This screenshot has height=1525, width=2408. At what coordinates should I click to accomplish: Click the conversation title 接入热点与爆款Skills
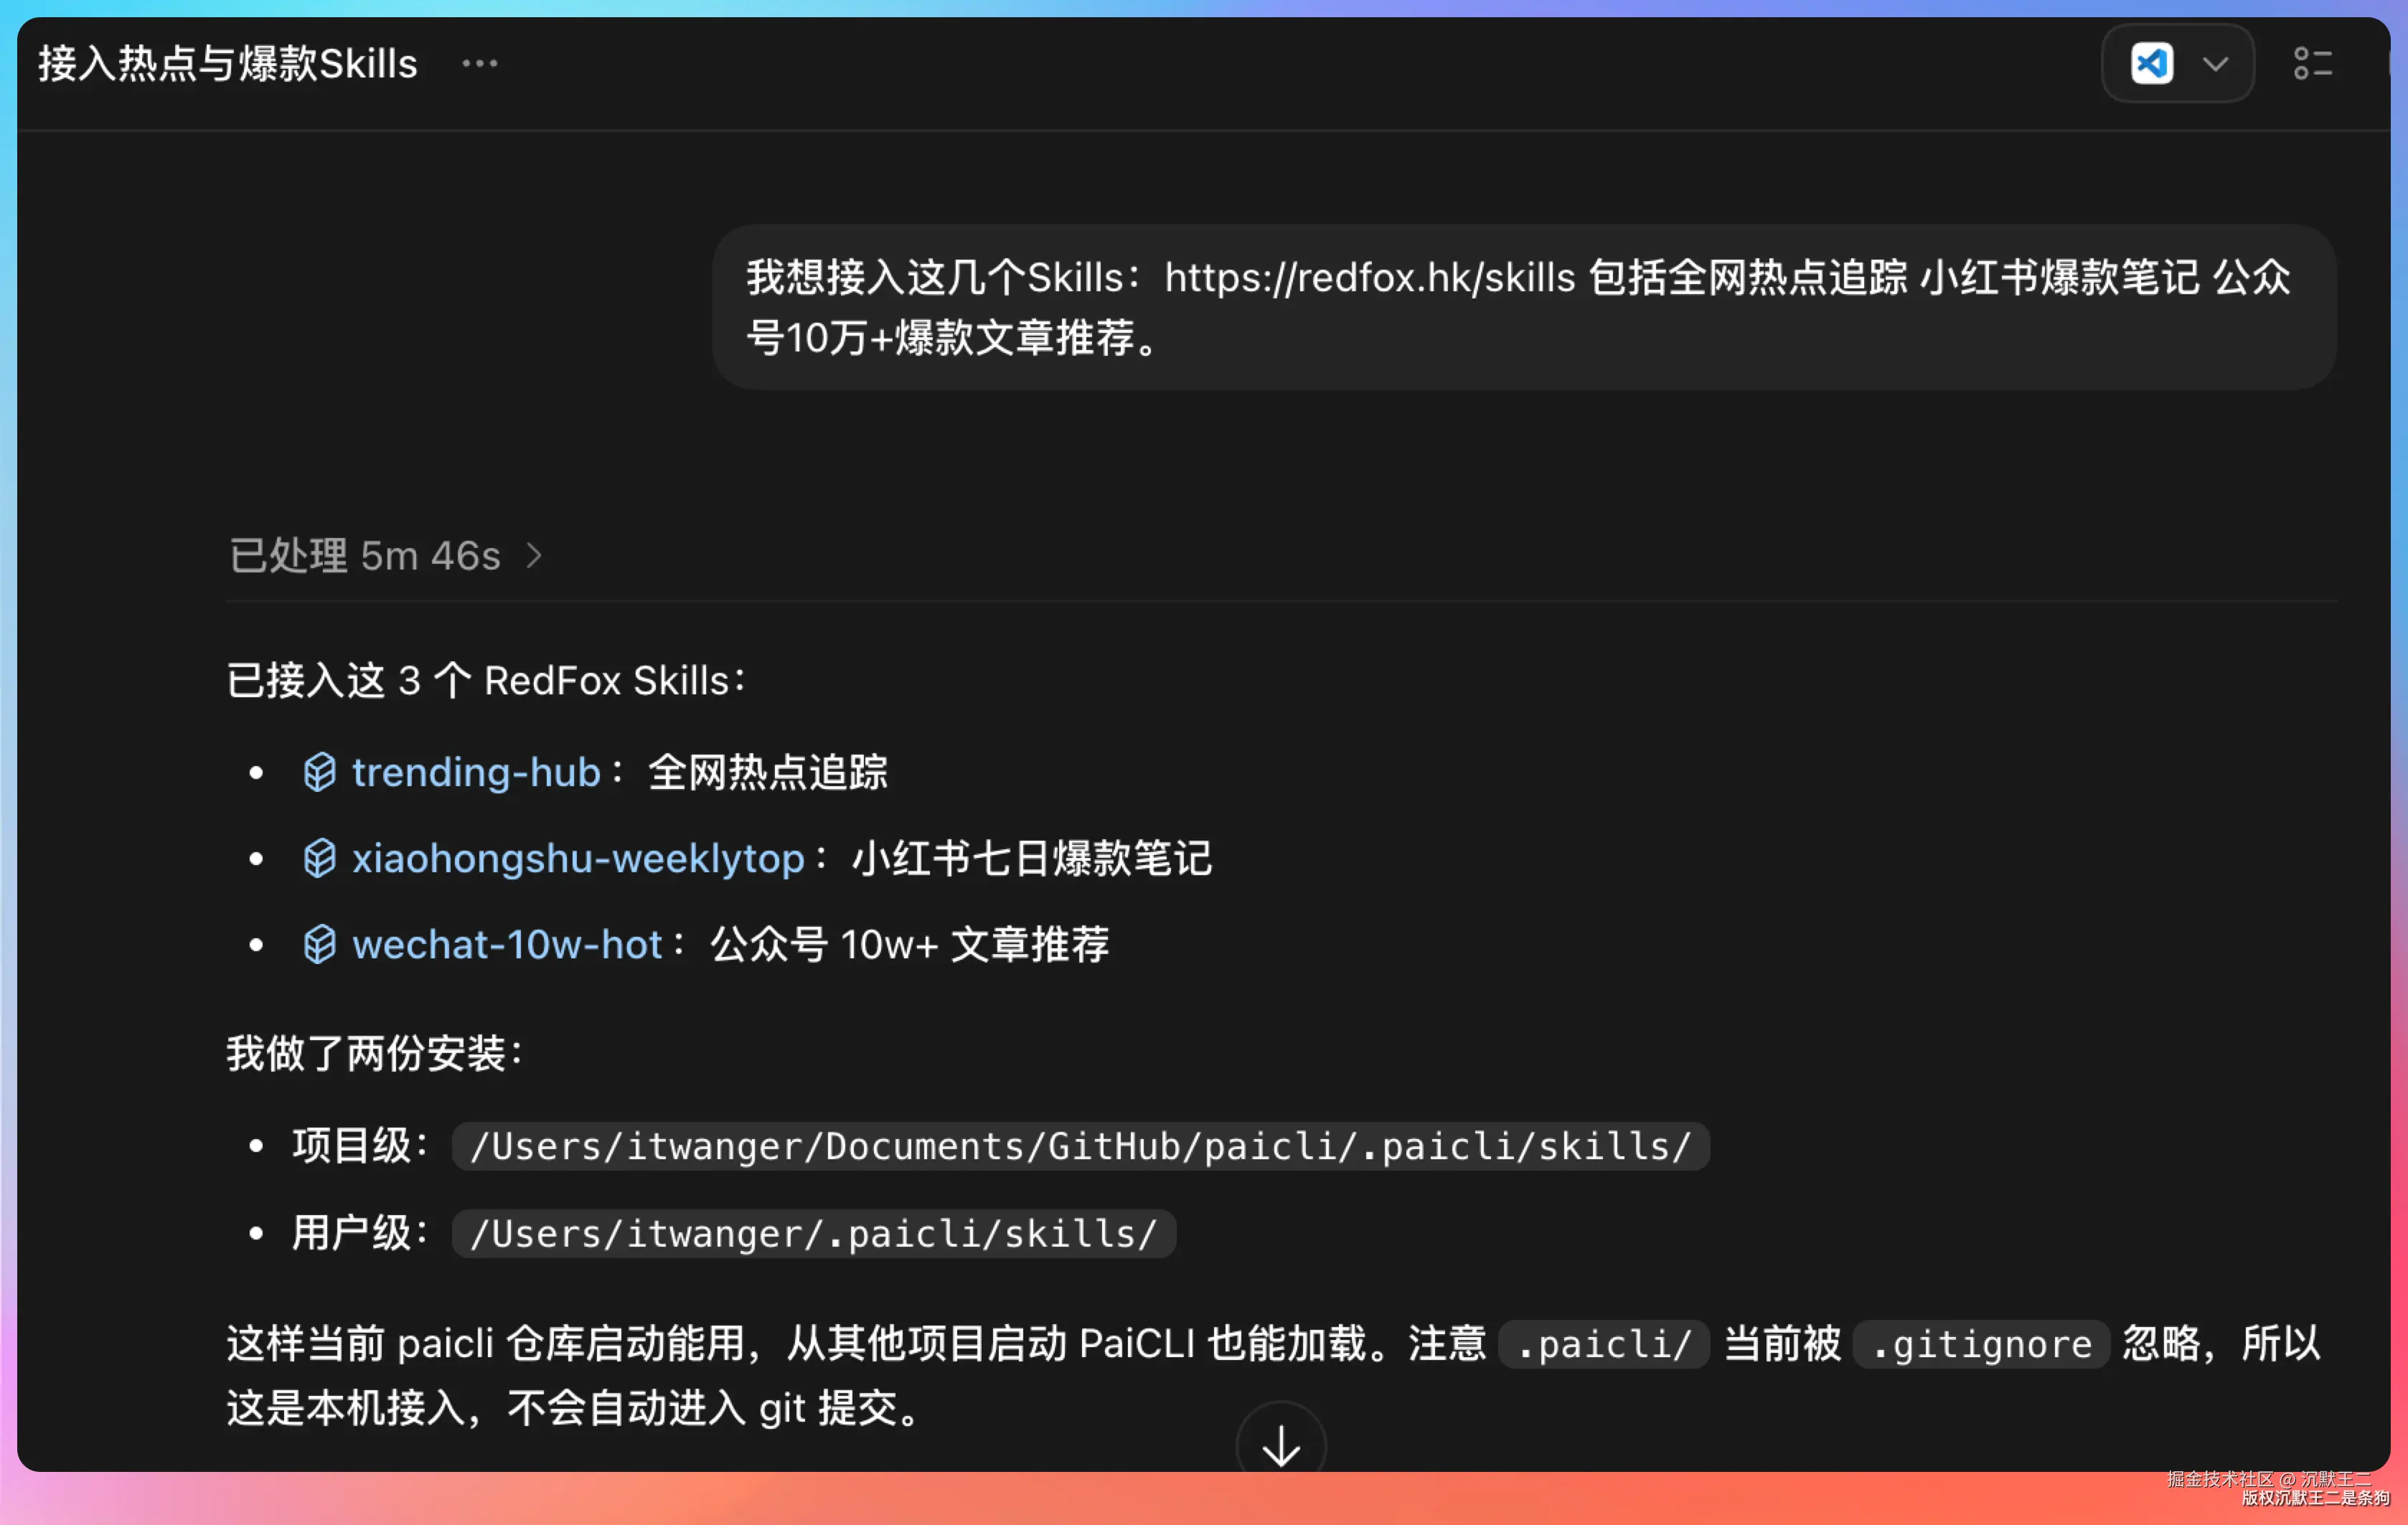[228, 64]
